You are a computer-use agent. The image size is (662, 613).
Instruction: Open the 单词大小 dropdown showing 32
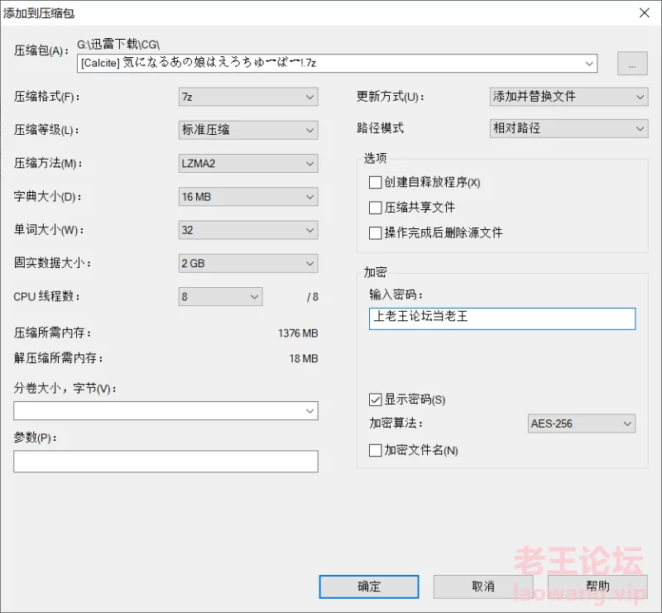click(x=248, y=230)
